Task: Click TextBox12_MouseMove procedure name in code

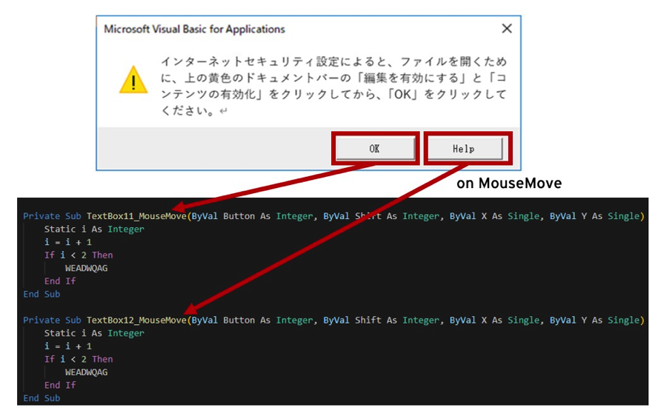Action: point(136,320)
